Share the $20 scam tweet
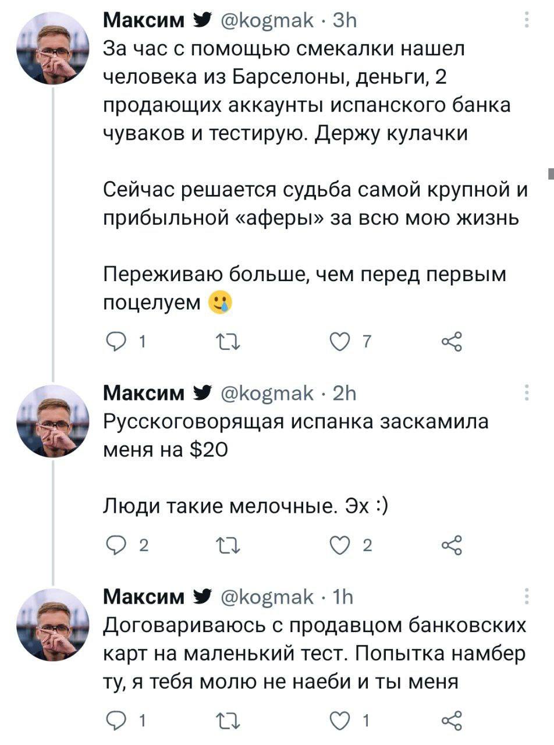This screenshot has width=554, height=745. point(452,547)
